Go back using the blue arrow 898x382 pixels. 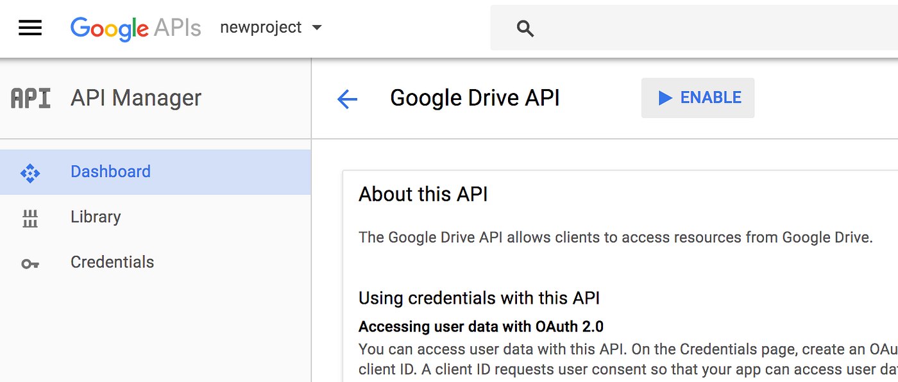point(347,99)
